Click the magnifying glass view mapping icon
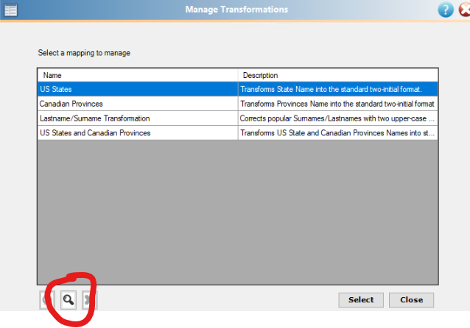470x328 pixels. (x=69, y=300)
